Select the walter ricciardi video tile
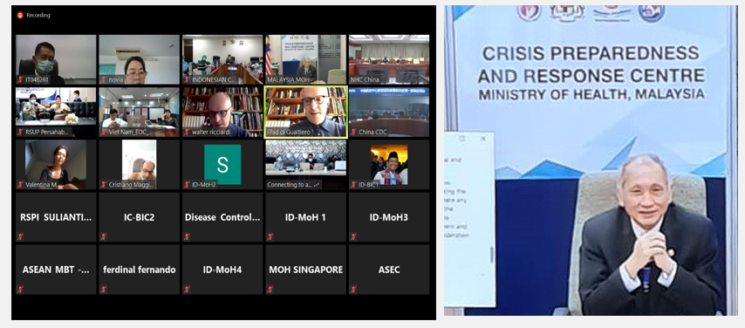Viewport: 745px width, 328px height. 222,113
